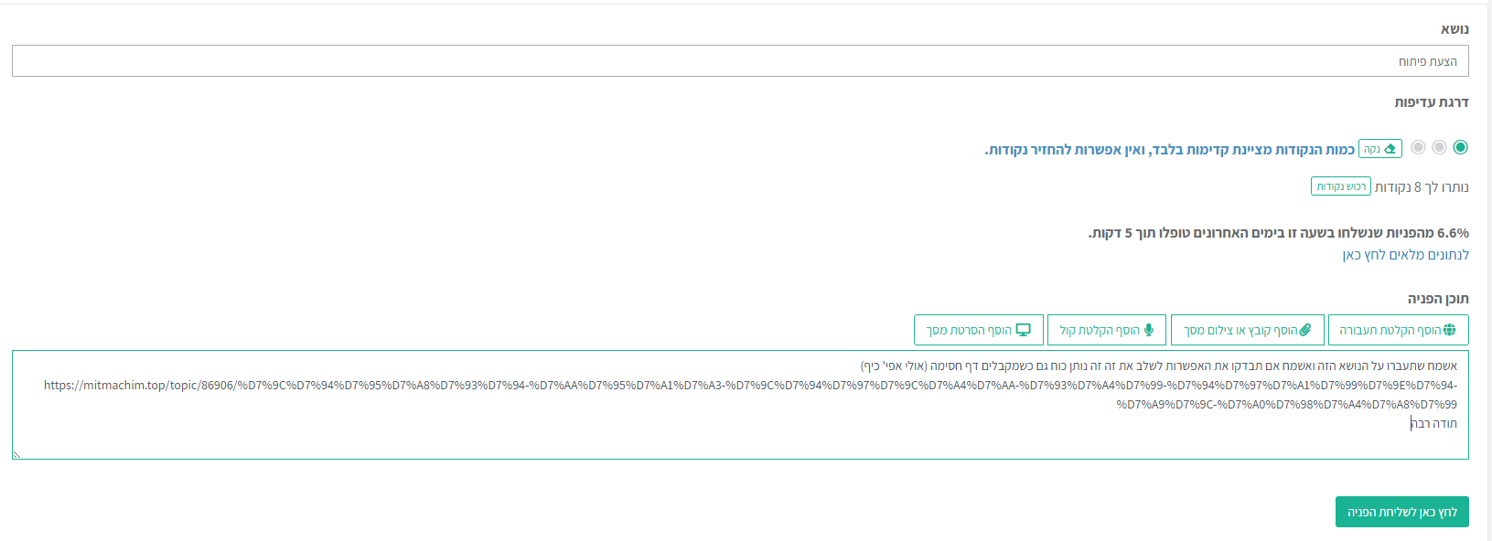The height and width of the screenshot is (541, 1492).
Task: Select the middle gray priority radio button
Action: point(1439,147)
